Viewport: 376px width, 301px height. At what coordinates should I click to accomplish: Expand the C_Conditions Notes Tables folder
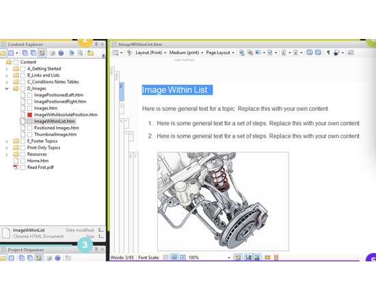click(x=7, y=82)
